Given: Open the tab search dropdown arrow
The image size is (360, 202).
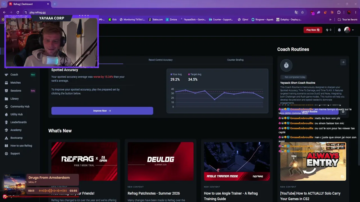Looking at the screenshot, I should (4, 4).
